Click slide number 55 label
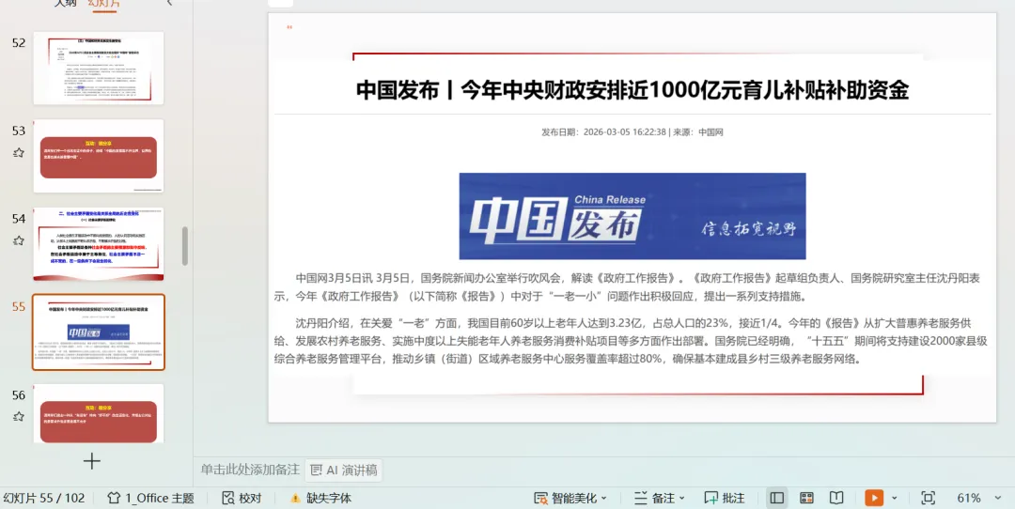 click(x=19, y=306)
